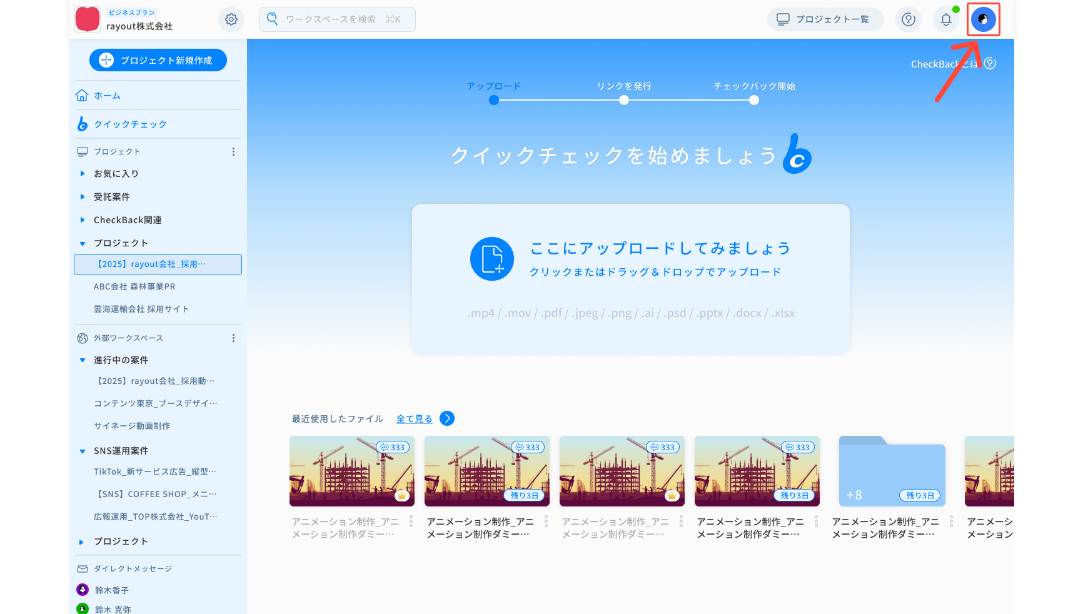Open options for the folder card
This screenshot has height=614, width=1083.
click(951, 521)
